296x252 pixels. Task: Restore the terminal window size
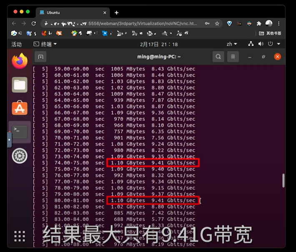(x=263, y=57)
